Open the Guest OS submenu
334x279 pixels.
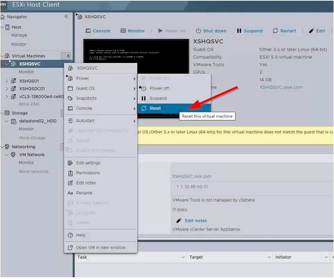101,89
